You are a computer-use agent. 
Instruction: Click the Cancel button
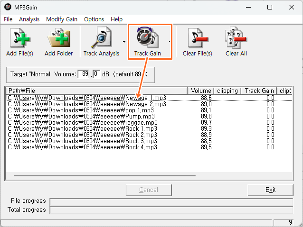pos(149,190)
